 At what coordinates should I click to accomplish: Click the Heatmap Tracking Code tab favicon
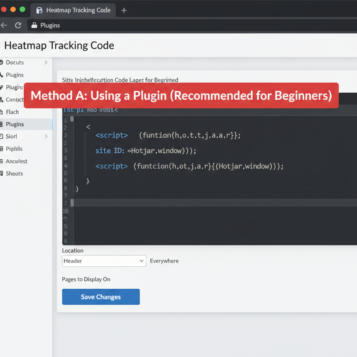pyautogui.click(x=39, y=10)
